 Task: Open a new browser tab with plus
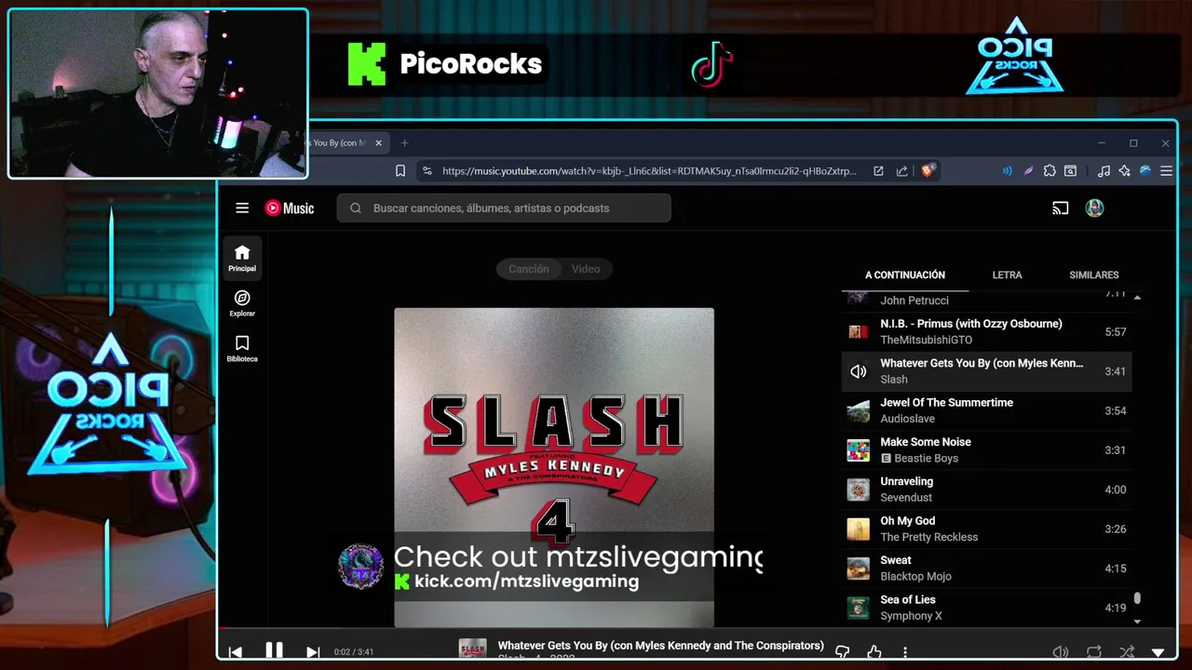[x=404, y=143]
